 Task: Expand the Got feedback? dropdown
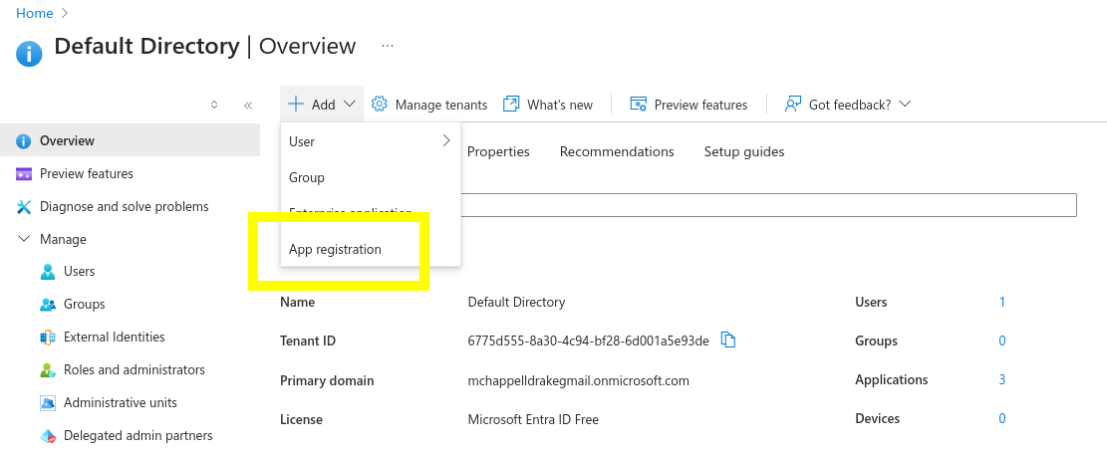tap(905, 105)
